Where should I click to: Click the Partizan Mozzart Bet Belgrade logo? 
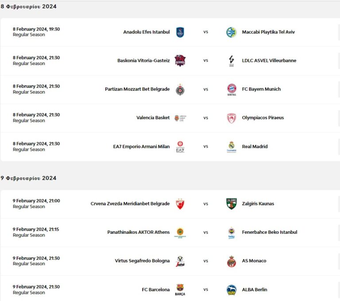coord(180,89)
